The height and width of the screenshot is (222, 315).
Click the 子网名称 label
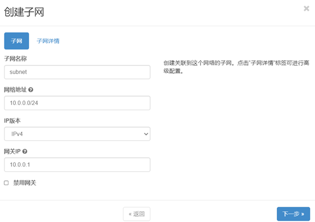click(15, 58)
